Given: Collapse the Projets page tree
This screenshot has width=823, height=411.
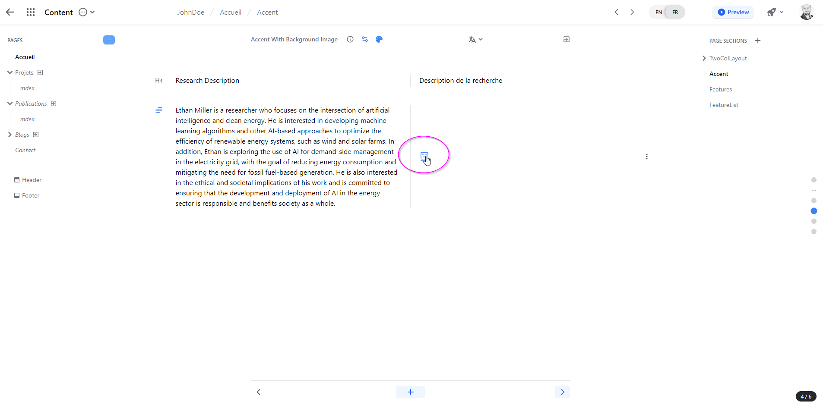Looking at the screenshot, I should [x=10, y=72].
